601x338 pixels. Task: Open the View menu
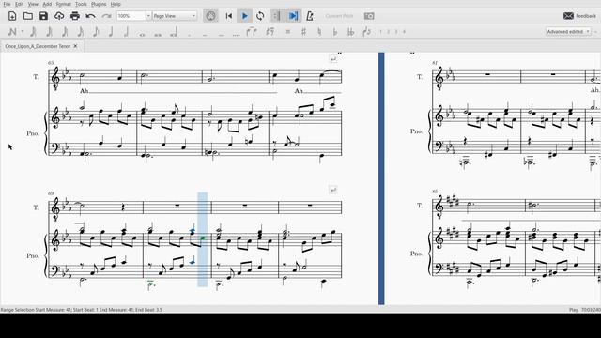[33, 4]
